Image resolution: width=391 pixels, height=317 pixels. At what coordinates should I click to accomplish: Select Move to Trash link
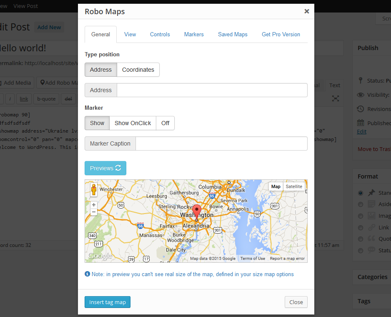pos(374,149)
